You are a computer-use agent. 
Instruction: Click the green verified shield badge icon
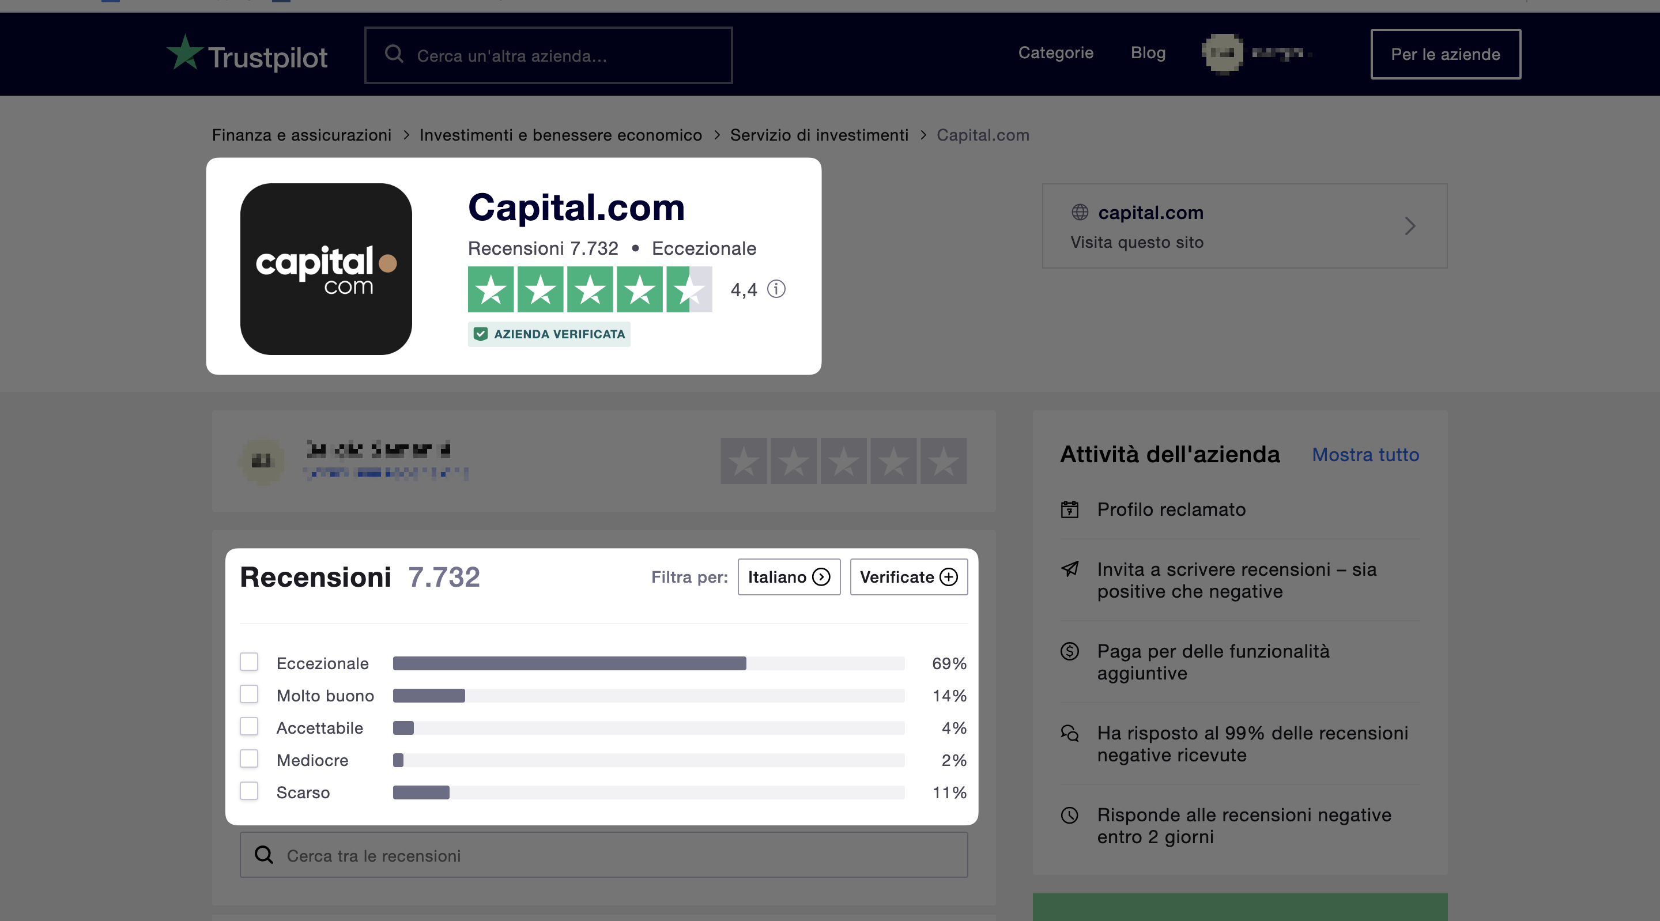pos(480,334)
